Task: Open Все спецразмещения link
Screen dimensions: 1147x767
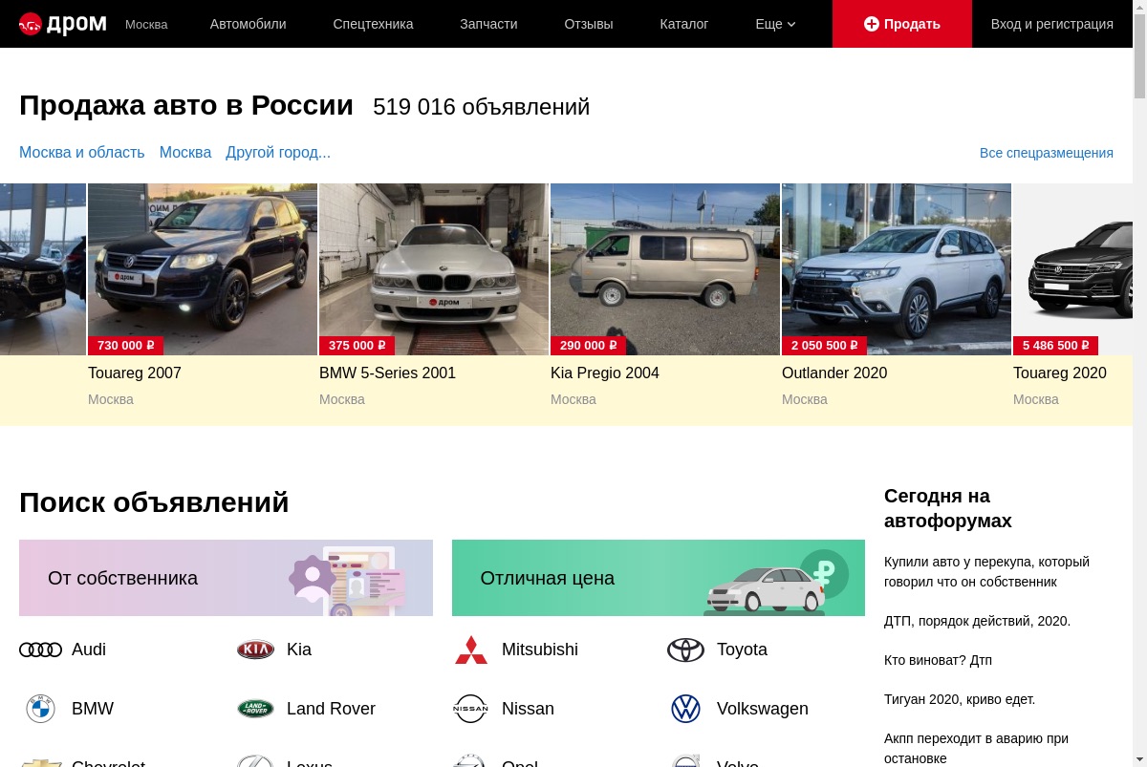Action: click(1047, 153)
